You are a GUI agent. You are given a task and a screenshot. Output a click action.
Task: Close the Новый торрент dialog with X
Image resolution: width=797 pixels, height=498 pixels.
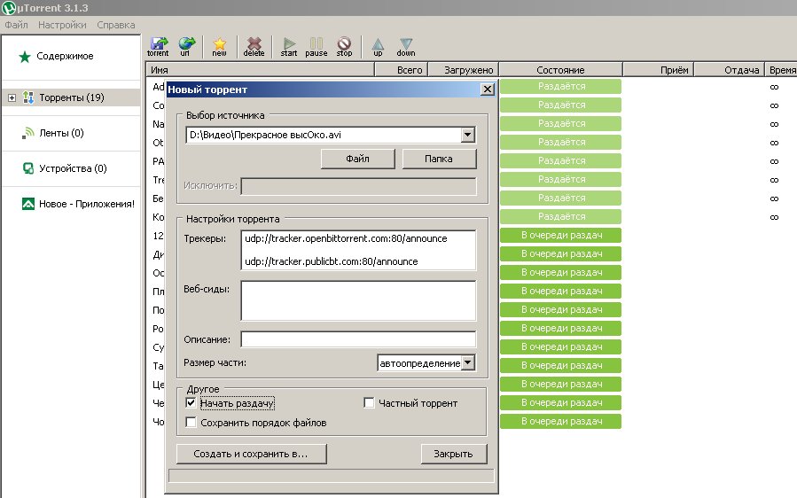487,89
